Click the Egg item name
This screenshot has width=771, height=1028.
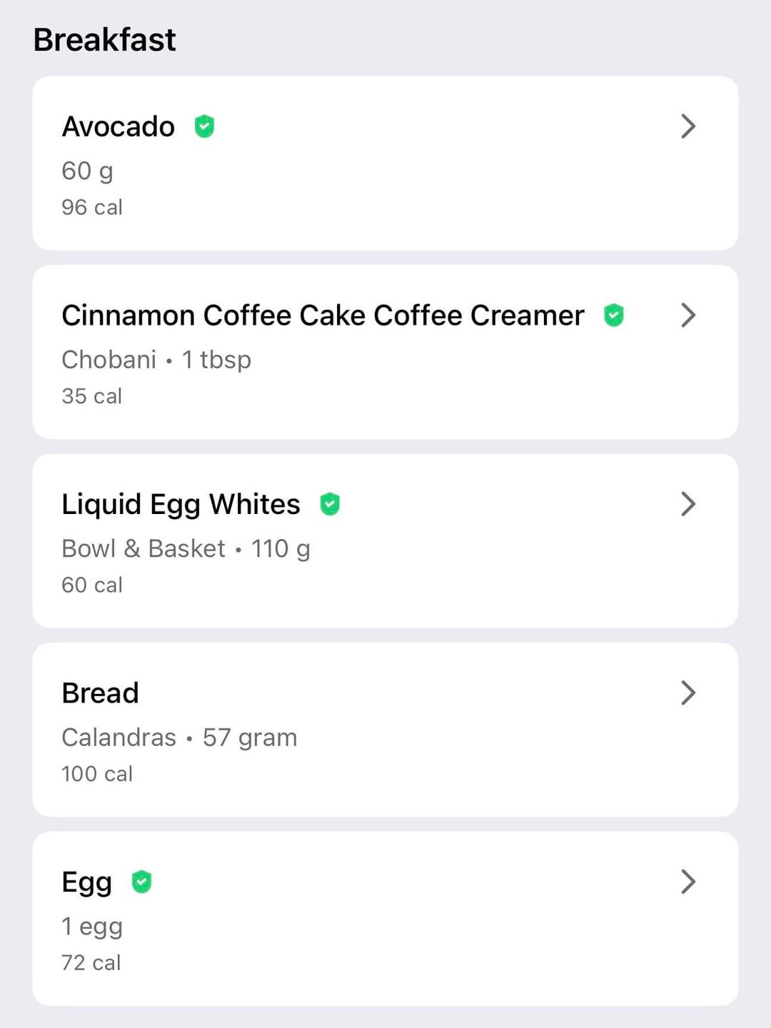87,882
